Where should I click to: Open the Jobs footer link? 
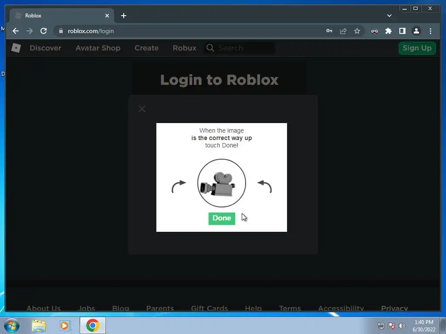[87, 308]
